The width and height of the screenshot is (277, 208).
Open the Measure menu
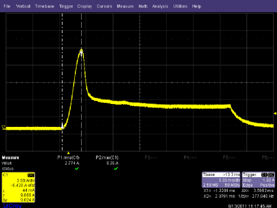125,6
